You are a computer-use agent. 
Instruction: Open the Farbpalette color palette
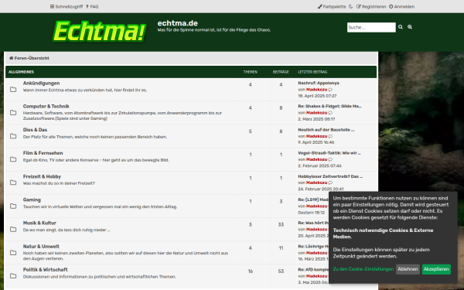[332, 6]
